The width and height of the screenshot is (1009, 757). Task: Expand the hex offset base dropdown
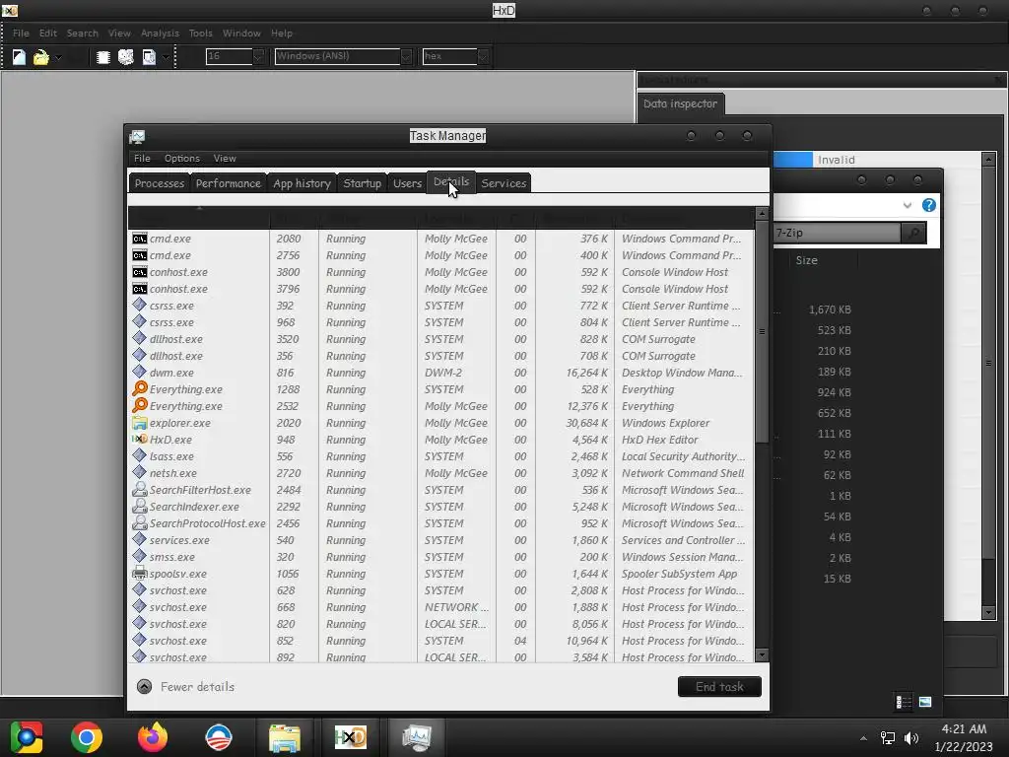tap(483, 56)
